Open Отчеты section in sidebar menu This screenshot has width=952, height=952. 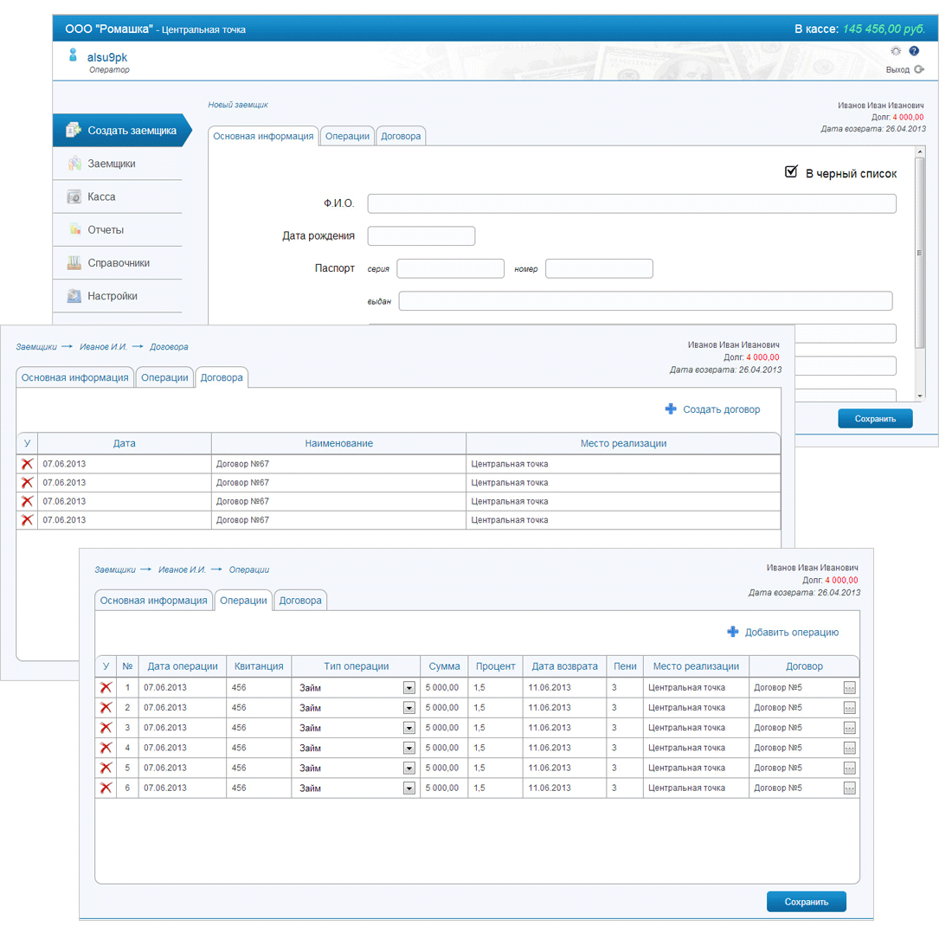point(117,229)
